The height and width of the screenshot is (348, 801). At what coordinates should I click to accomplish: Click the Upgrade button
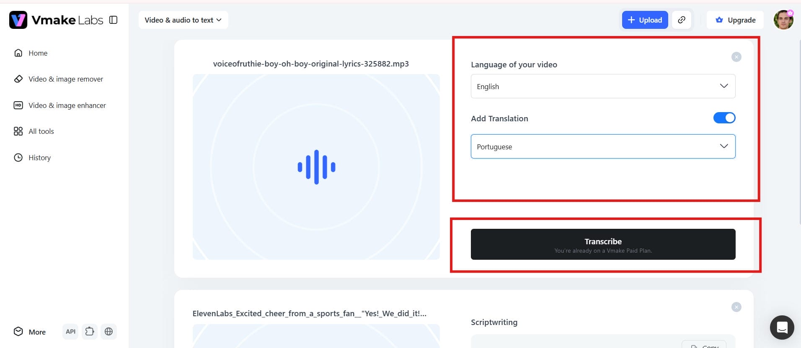coord(735,20)
